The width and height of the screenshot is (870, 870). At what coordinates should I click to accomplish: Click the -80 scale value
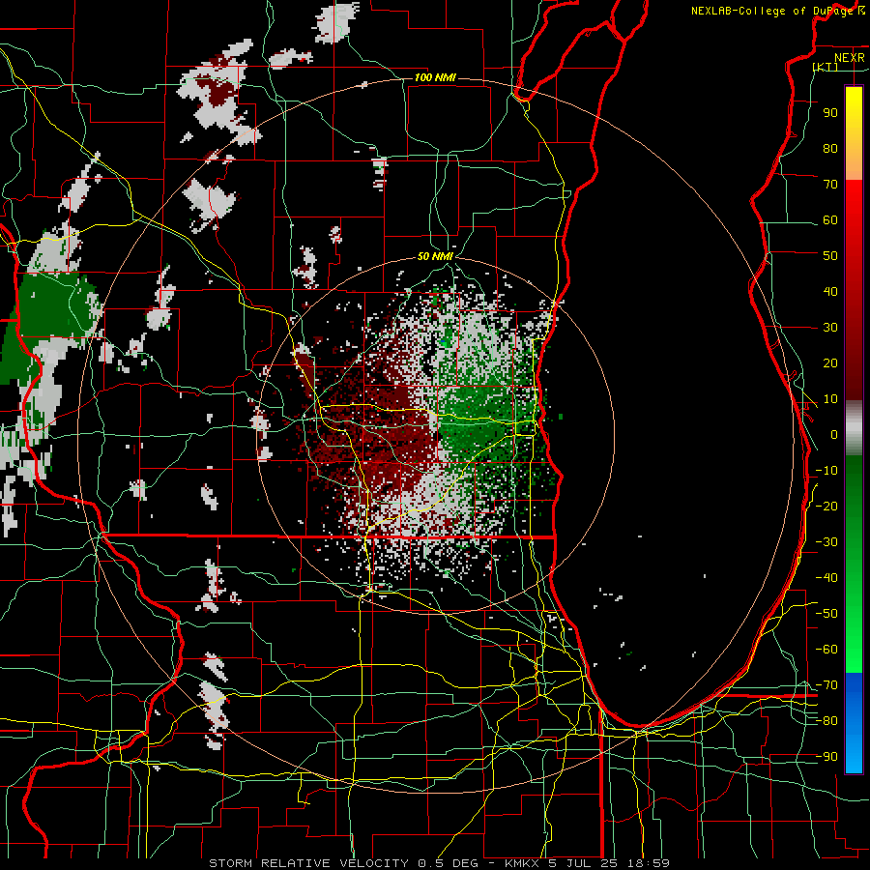(x=826, y=721)
